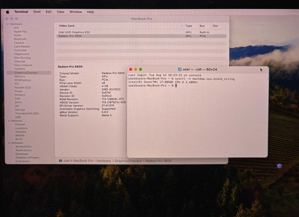The width and height of the screenshot is (299, 217).
Task: Collapse the Network section in sidebar
Action: 9,121
